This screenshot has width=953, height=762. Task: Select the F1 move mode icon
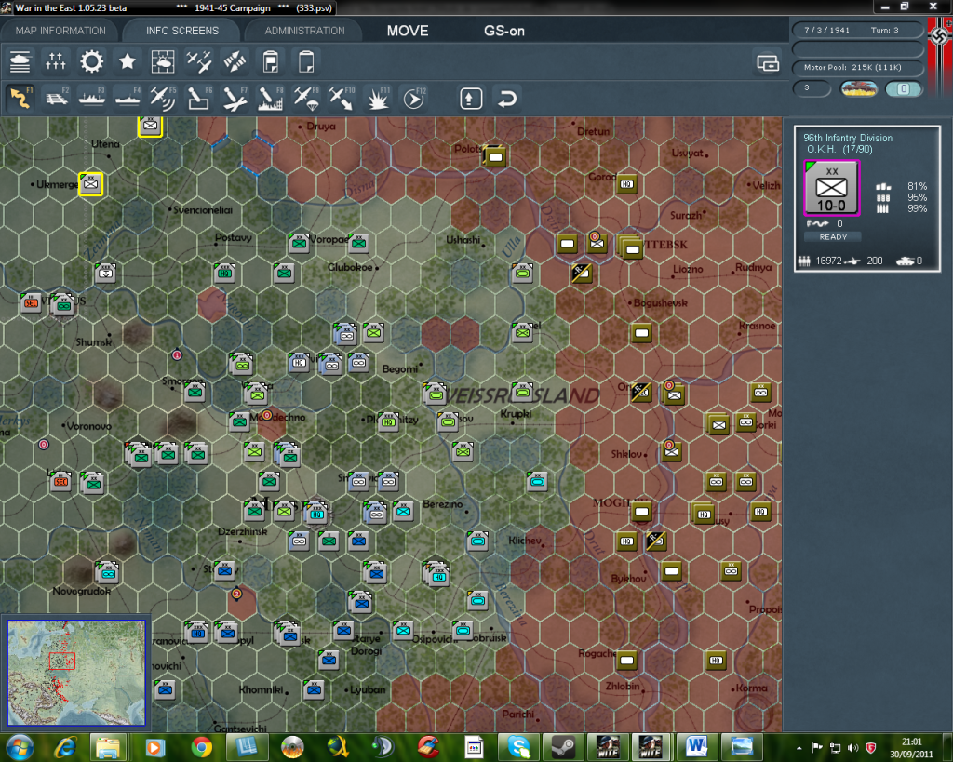(20, 99)
